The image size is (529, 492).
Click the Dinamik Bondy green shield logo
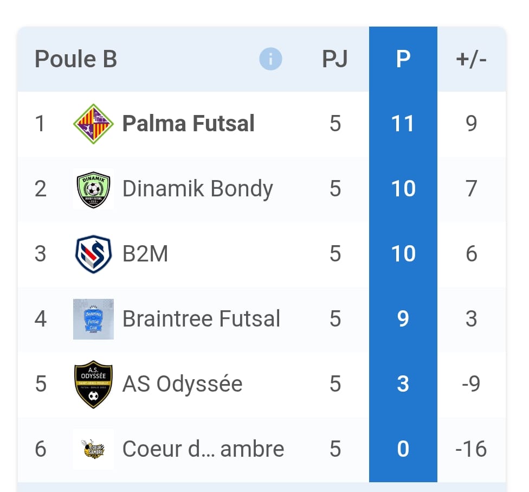(93, 189)
